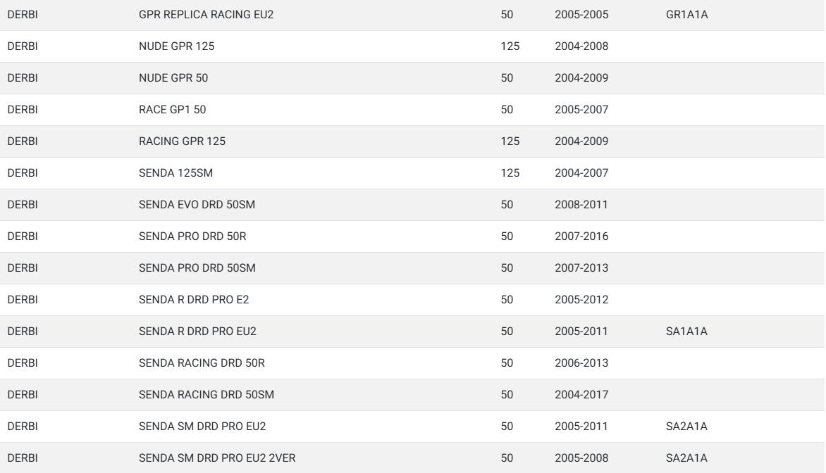Click the 2005-2008 year range

(581, 458)
